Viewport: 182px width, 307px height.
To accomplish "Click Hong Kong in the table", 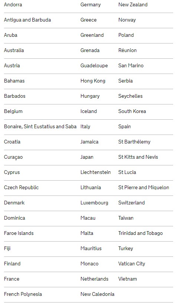I will point(93,81).
